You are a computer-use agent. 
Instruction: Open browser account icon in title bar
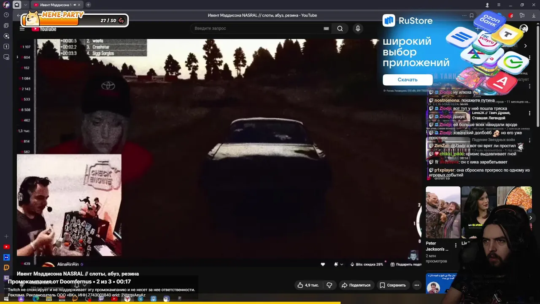(487, 5)
